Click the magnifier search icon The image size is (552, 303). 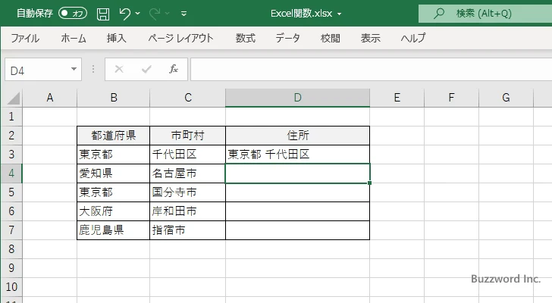pyautogui.click(x=438, y=14)
